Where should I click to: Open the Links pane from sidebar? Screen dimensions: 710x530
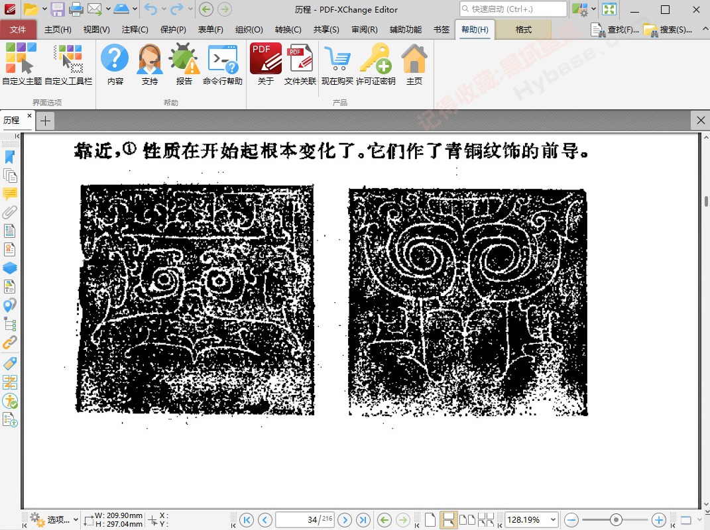click(x=9, y=342)
